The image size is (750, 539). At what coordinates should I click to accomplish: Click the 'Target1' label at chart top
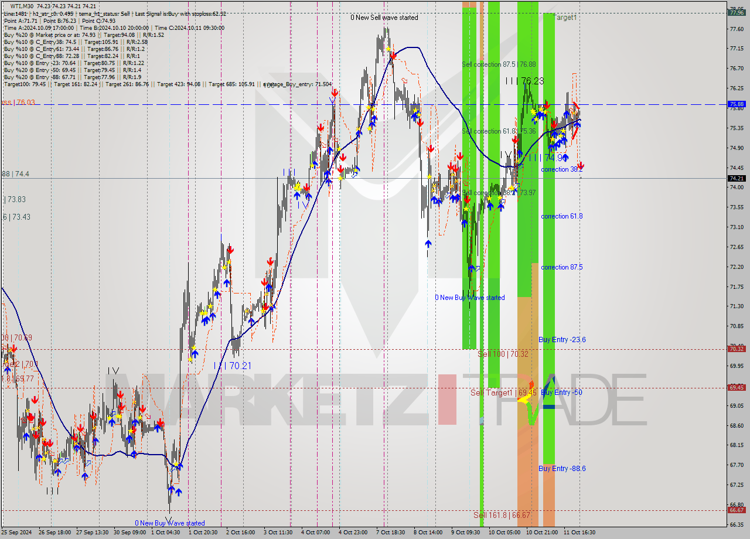(x=565, y=18)
